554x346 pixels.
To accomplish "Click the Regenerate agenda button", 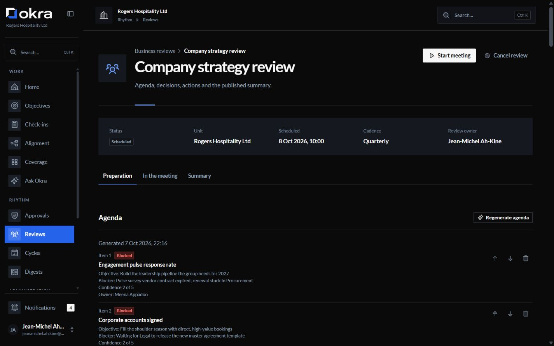I will [x=503, y=217].
